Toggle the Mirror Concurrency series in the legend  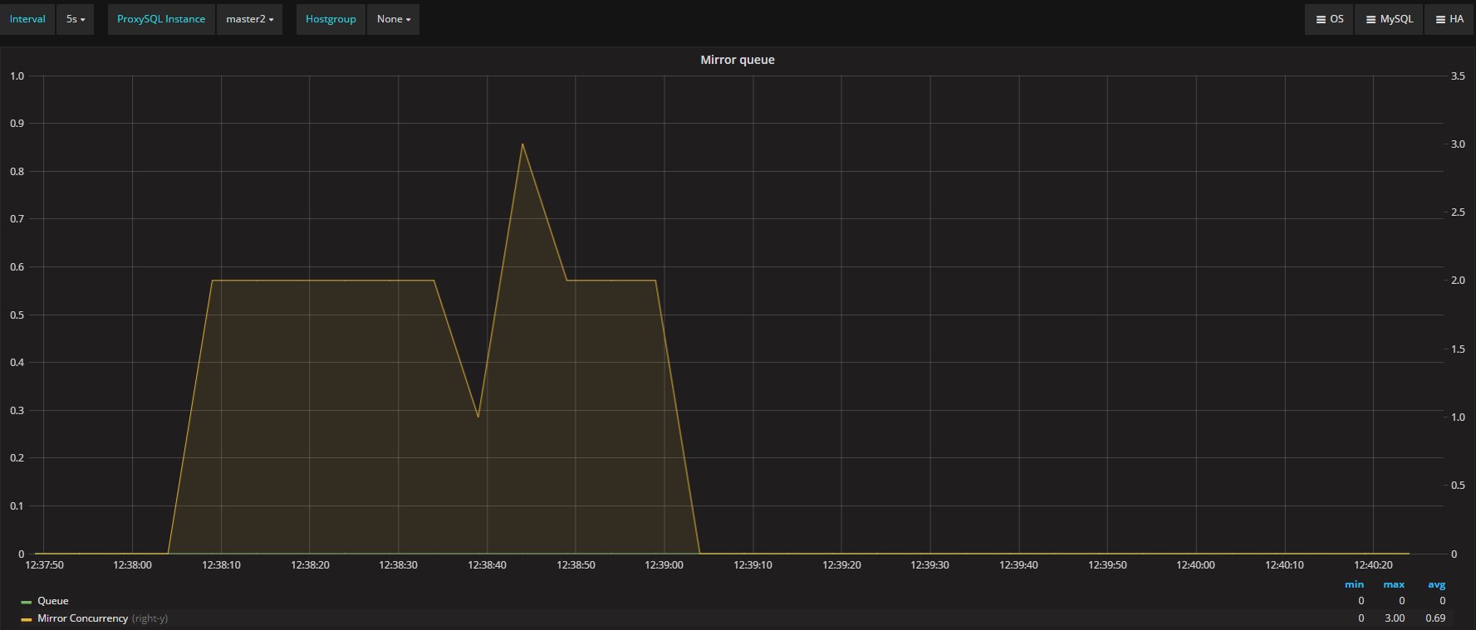point(82,618)
